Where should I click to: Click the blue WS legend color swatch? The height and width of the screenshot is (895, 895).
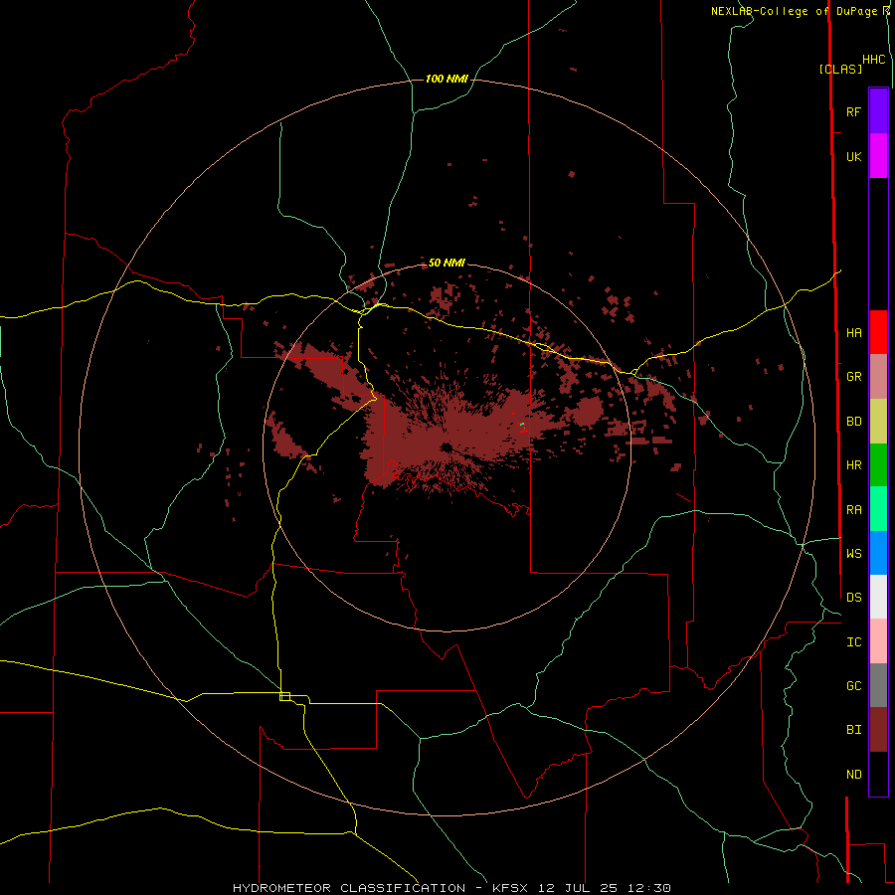click(878, 553)
